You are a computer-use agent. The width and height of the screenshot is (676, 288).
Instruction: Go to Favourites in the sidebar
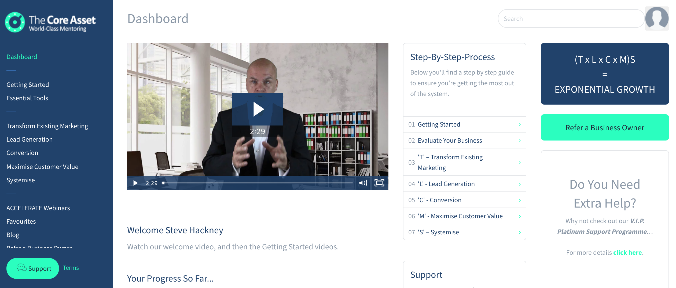(21, 221)
